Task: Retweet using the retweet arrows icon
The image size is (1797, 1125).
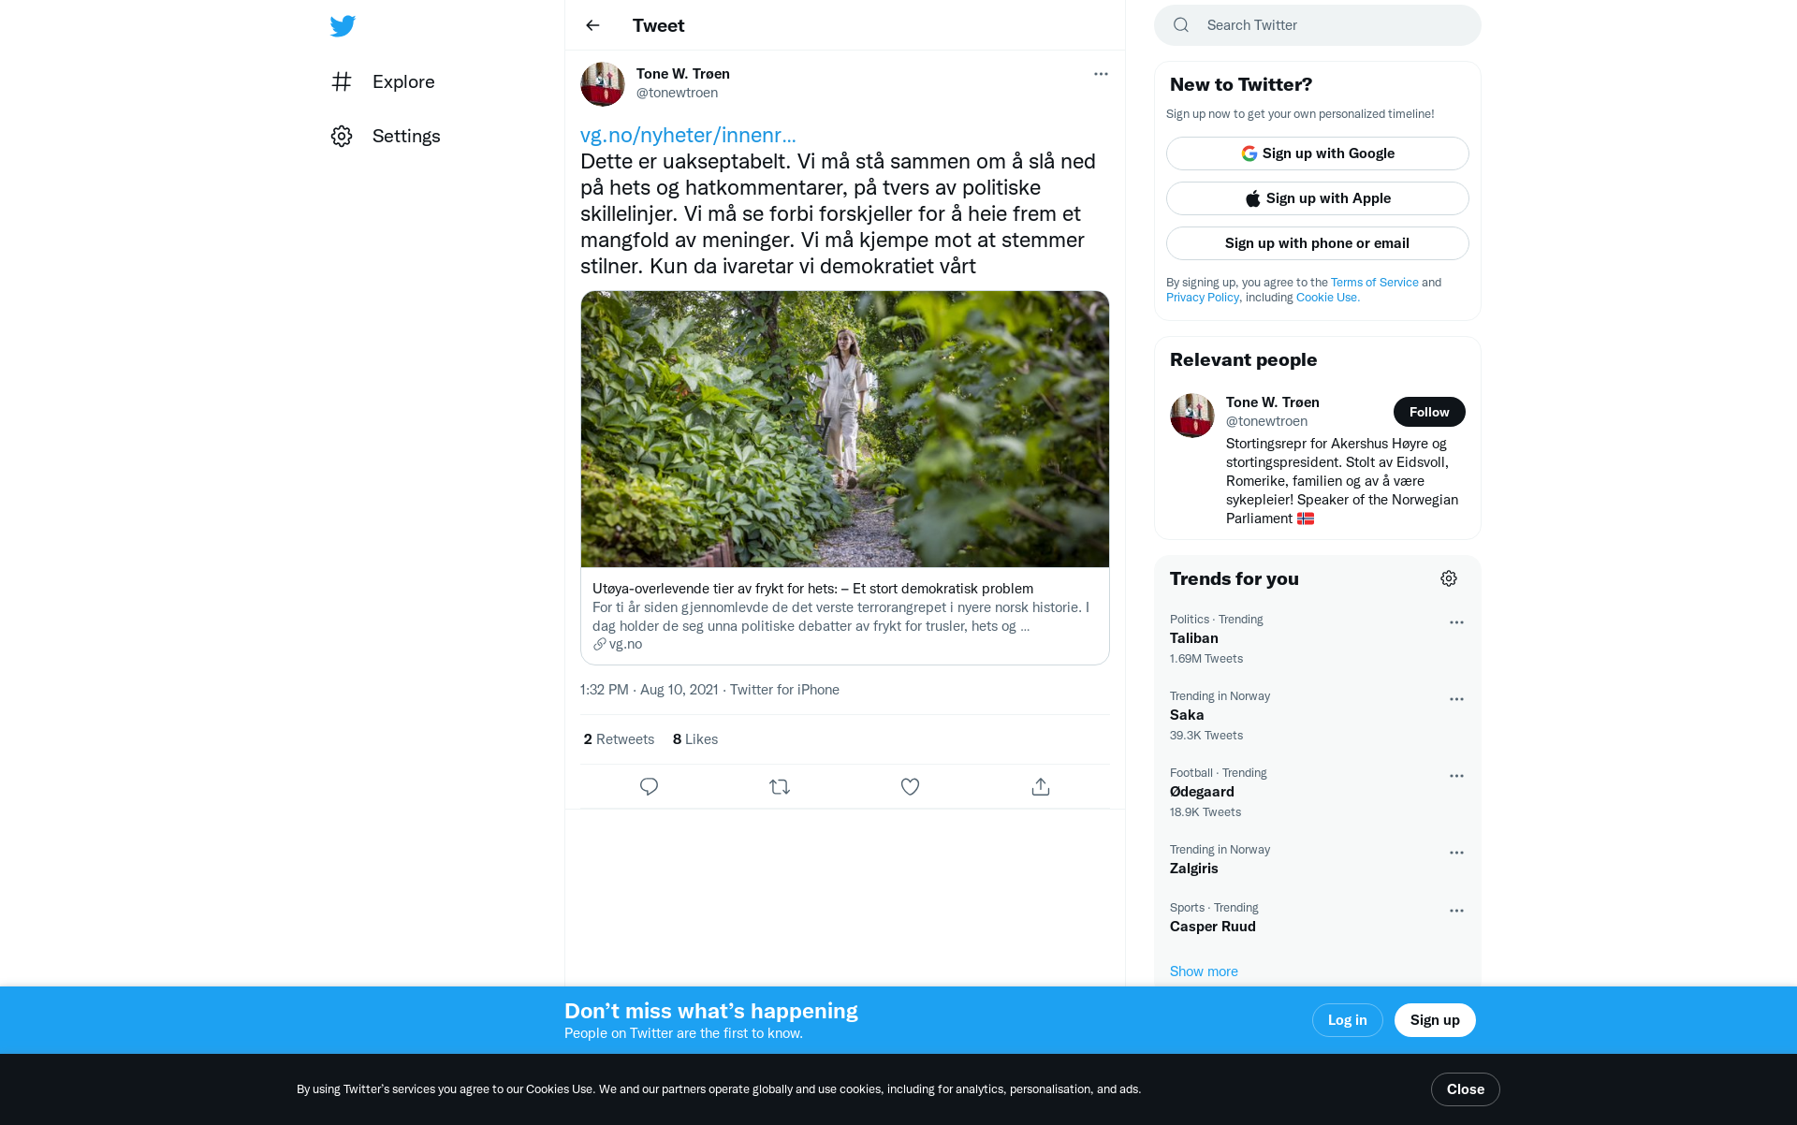Action: [x=780, y=786]
